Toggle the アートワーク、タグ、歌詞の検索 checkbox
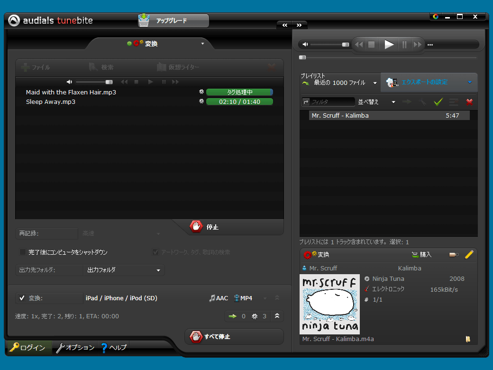This screenshot has height=370, width=493. 155,252
